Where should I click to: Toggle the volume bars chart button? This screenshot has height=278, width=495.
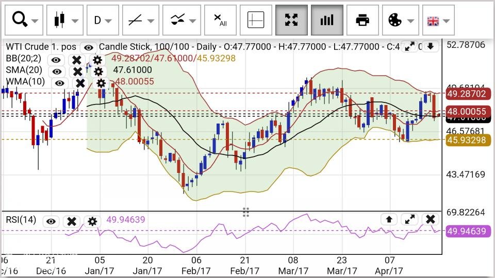click(327, 21)
